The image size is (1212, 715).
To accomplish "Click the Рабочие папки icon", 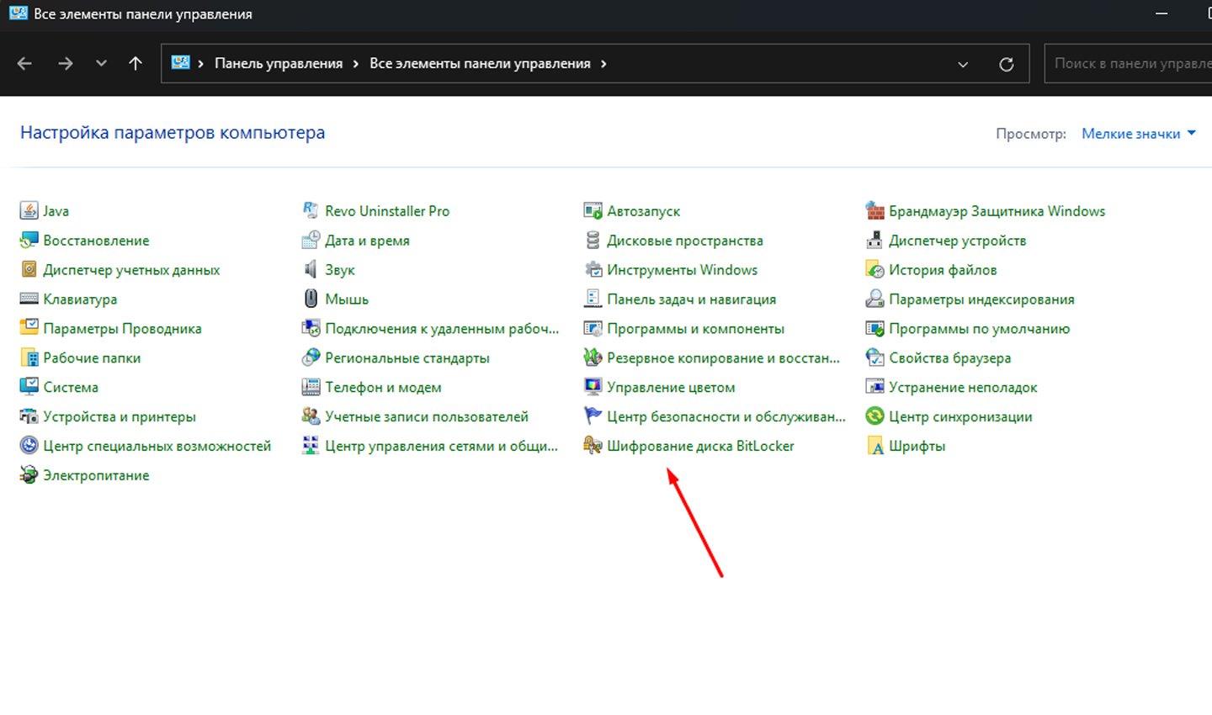I will 29,357.
